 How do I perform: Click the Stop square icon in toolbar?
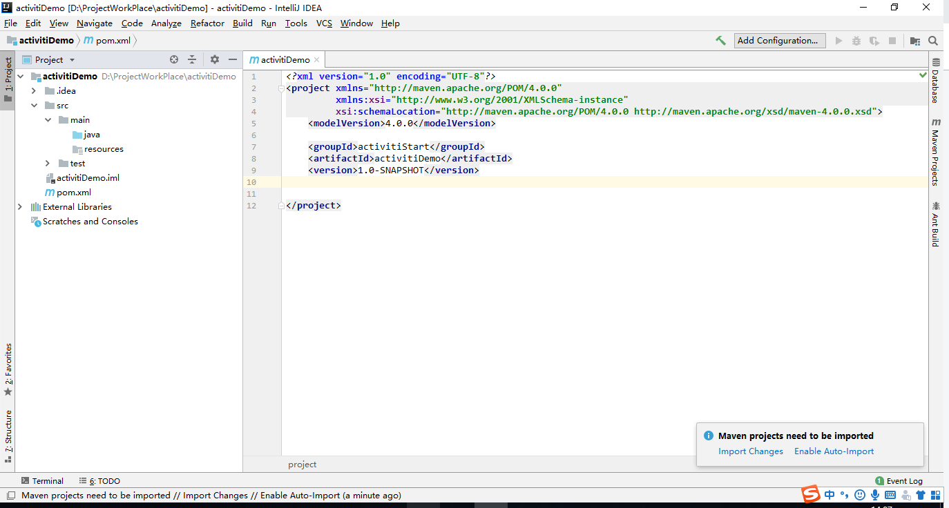pyautogui.click(x=892, y=41)
